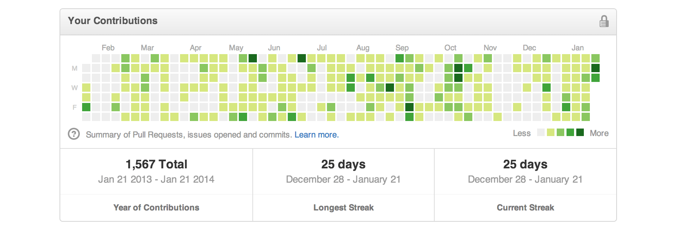Select the Current Streak panel label
This screenshot has height=230, width=678.
pos(525,207)
